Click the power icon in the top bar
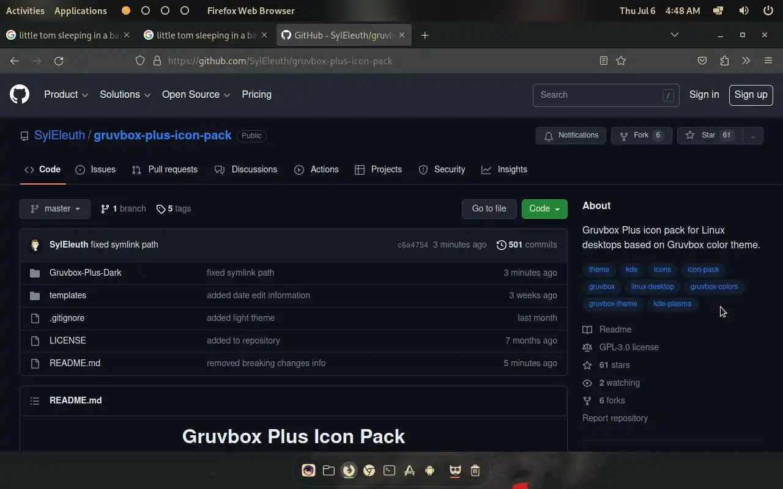Screen dimensions: 783x489 (768, 10)
